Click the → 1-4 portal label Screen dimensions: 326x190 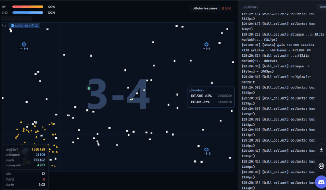(x=24, y=49)
